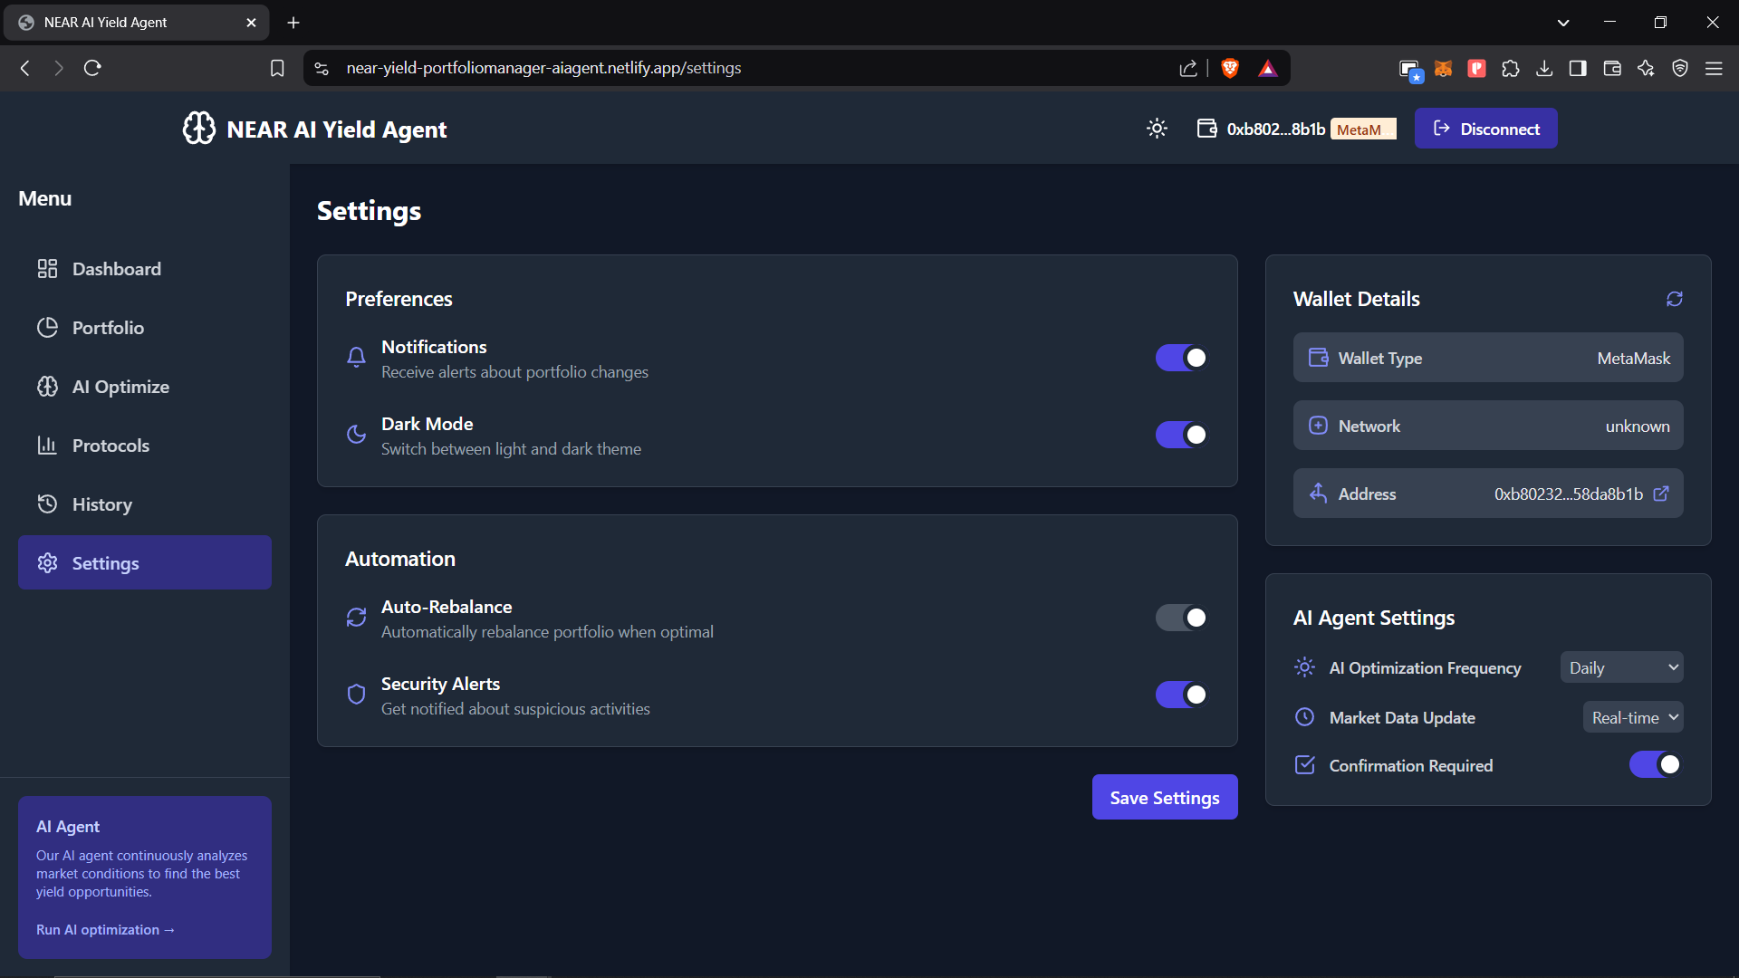Bookmark this page using bookmark icon

pyautogui.click(x=277, y=68)
